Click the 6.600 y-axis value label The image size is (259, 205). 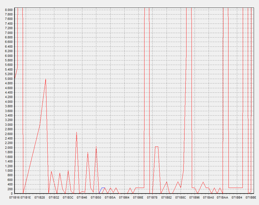coord(9,42)
